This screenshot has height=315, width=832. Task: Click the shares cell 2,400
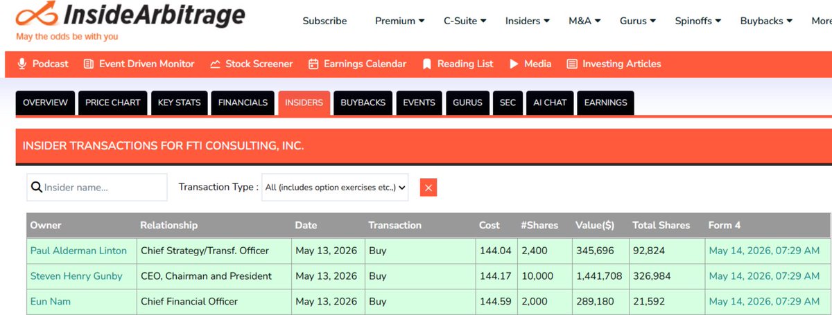click(543, 250)
